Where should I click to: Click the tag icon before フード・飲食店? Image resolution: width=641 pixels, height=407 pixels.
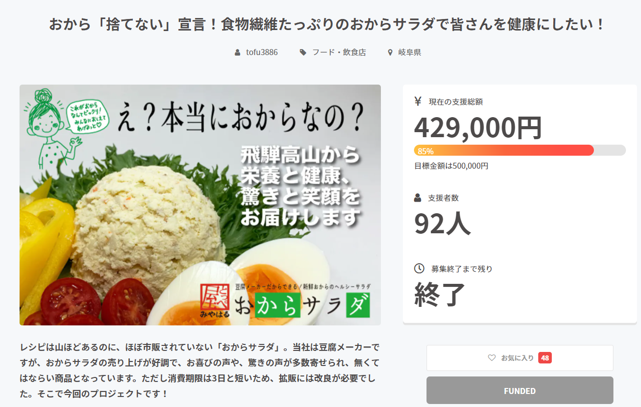tap(303, 53)
